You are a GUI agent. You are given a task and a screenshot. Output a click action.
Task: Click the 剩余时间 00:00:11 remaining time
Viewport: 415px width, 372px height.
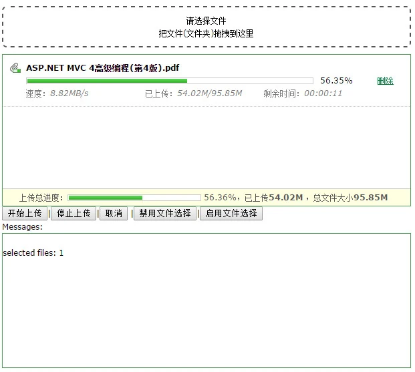(303, 94)
